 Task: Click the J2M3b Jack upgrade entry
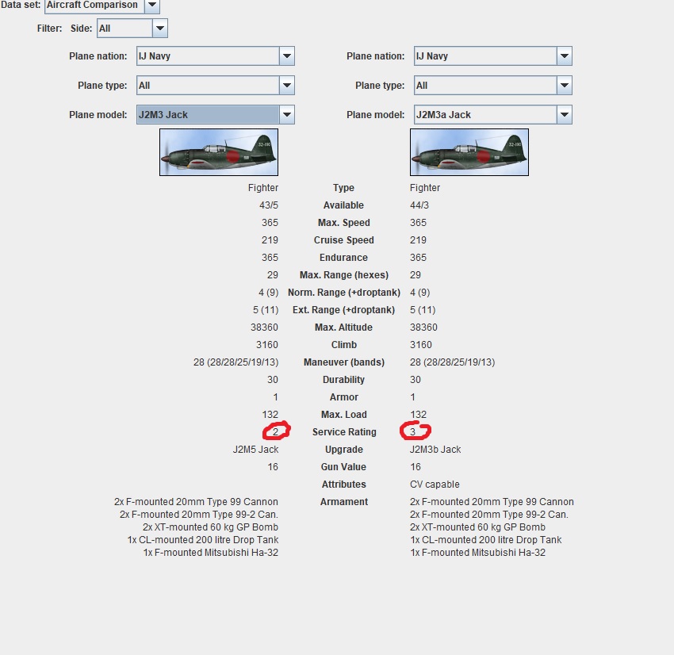[x=435, y=450]
